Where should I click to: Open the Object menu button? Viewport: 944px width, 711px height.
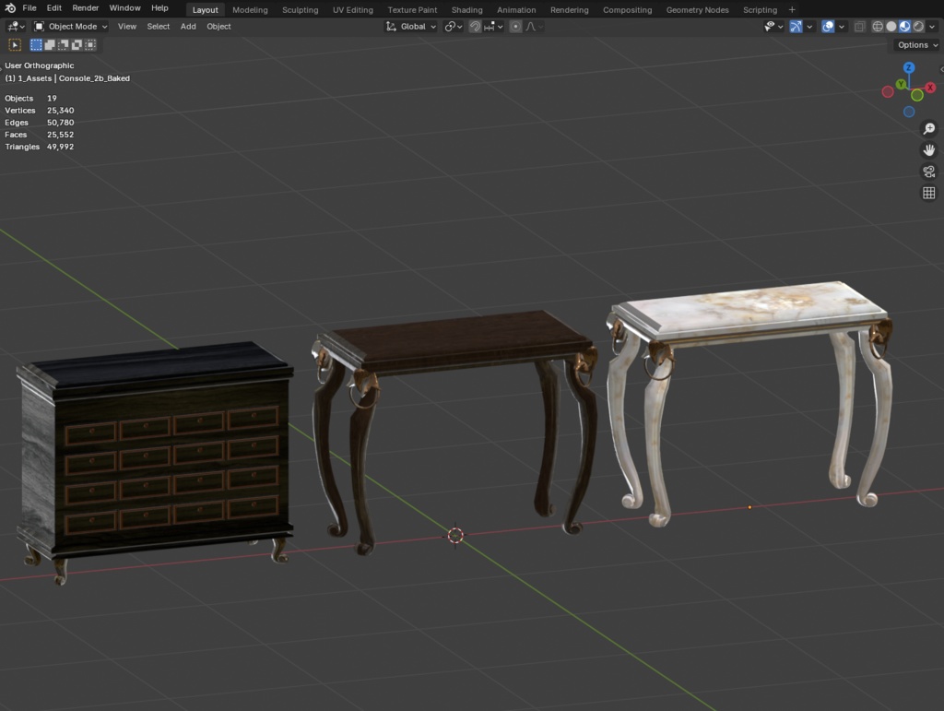[218, 26]
